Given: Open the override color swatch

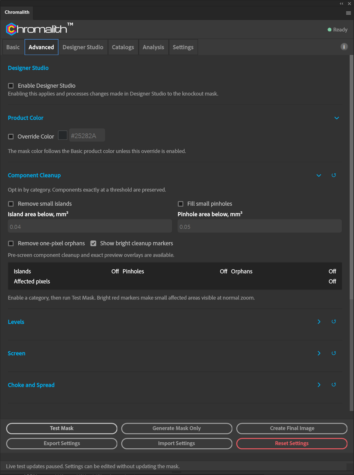Looking at the screenshot, I should pos(63,135).
